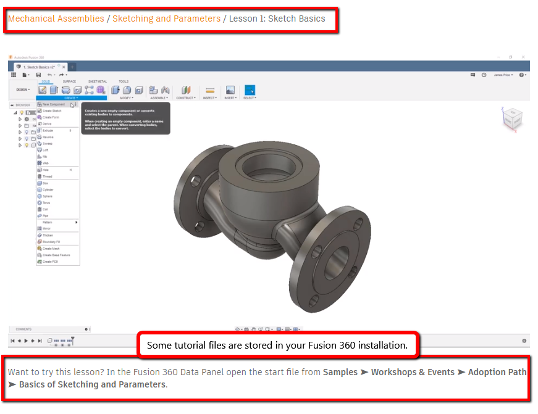
Task: Choose Loft from Create menu
Action: click(x=57, y=150)
